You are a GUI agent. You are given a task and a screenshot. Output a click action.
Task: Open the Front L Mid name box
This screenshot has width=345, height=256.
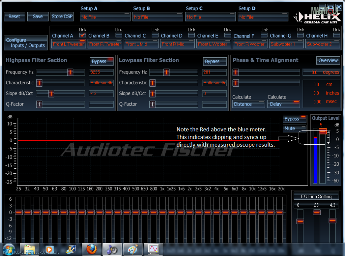click(x=141, y=44)
